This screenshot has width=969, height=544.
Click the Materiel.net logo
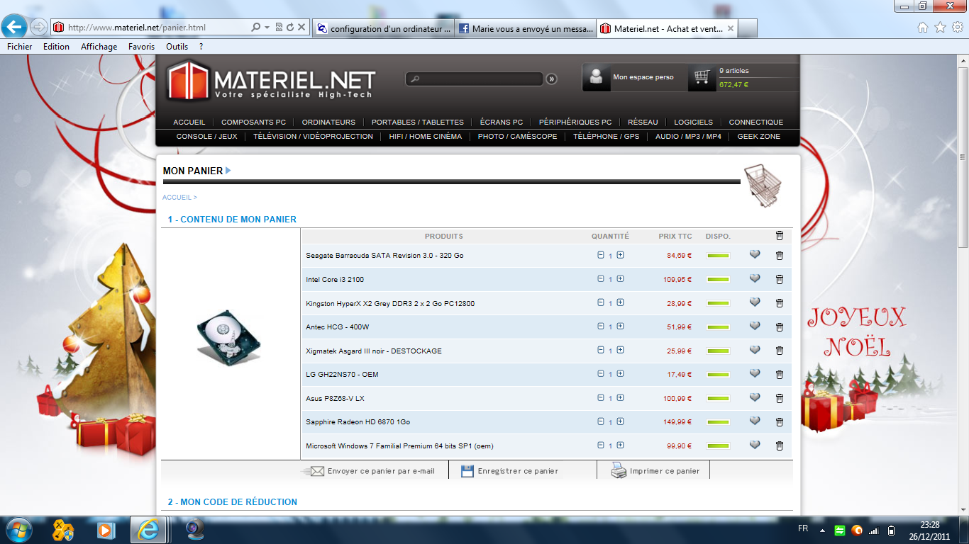coord(271,80)
